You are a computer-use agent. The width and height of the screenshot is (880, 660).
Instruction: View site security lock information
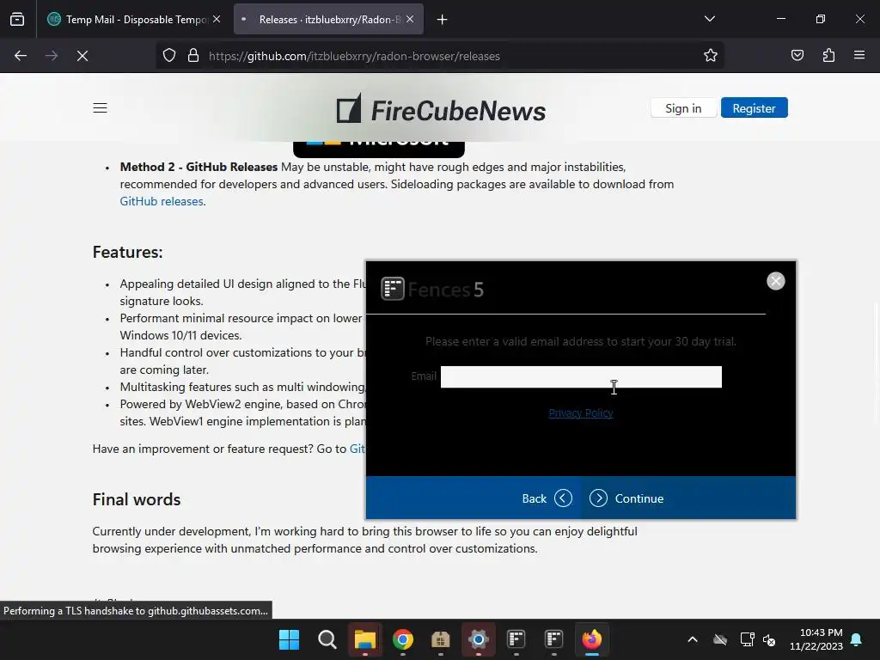point(193,56)
